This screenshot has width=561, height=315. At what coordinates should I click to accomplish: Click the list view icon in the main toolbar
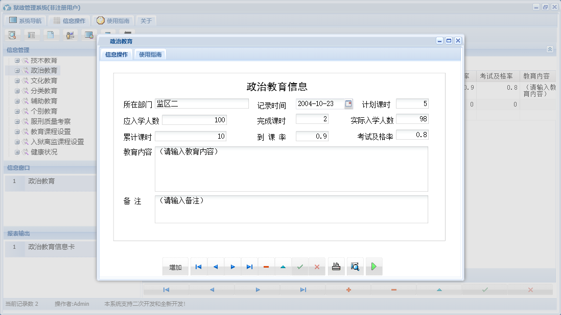click(31, 35)
